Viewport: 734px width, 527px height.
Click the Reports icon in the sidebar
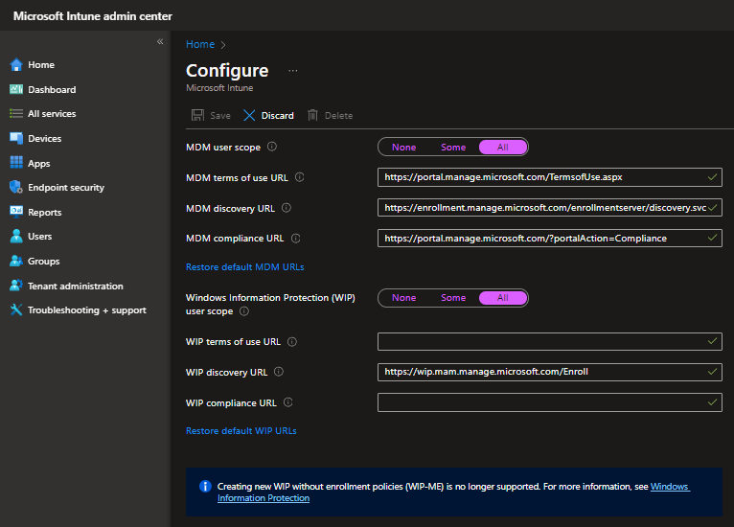pos(16,212)
